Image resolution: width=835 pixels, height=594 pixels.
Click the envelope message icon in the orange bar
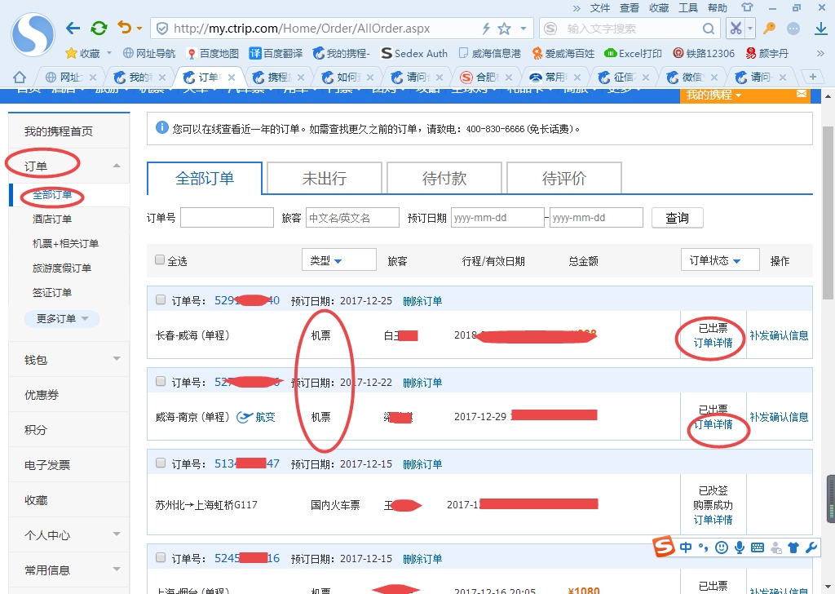tap(802, 94)
